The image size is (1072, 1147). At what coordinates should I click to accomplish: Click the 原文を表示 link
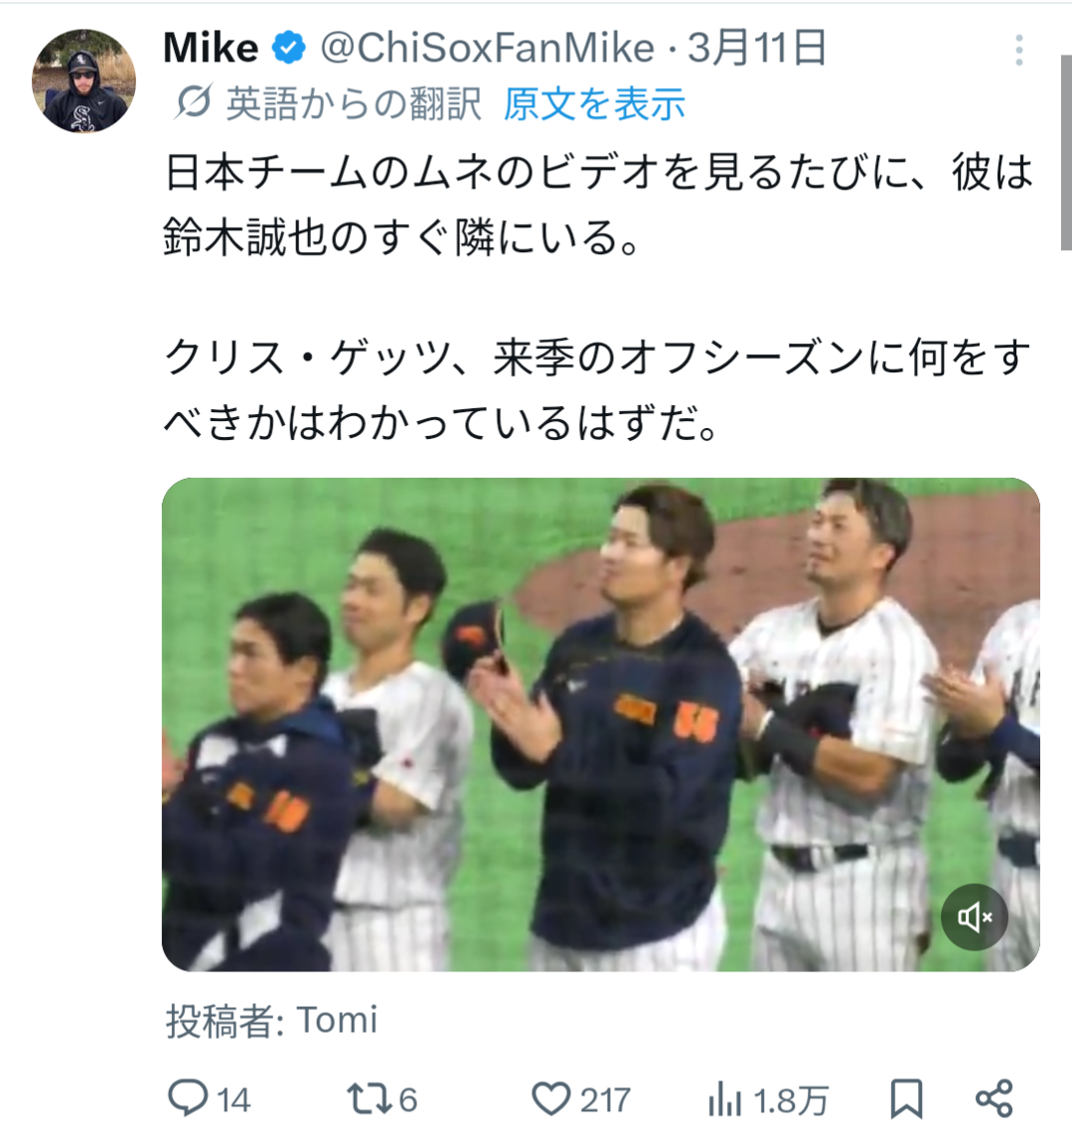(594, 103)
